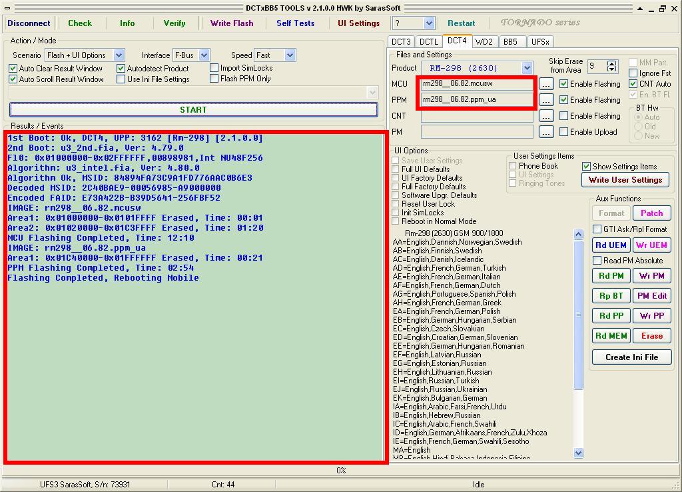The width and height of the screenshot is (682, 492).
Task: Click the Rd UEM button
Action: point(611,245)
